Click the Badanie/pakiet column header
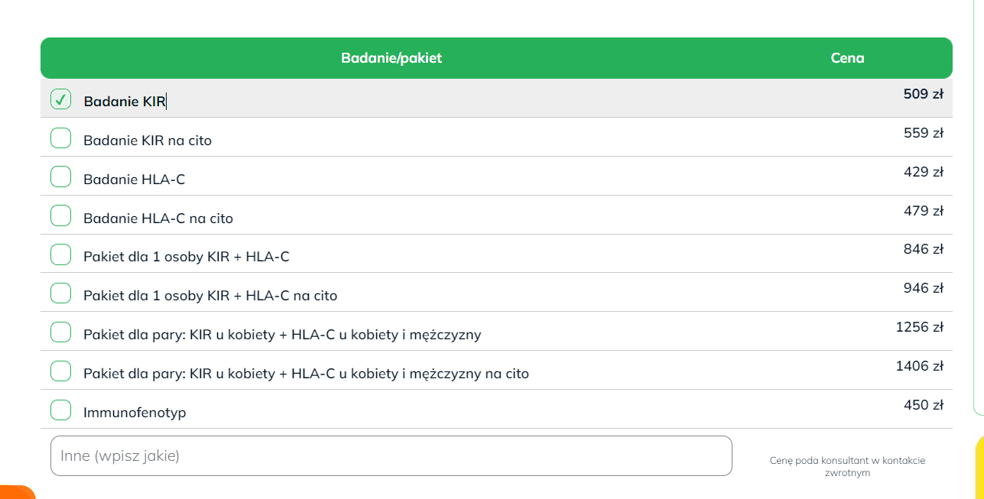Image resolution: width=984 pixels, height=499 pixels. click(391, 58)
